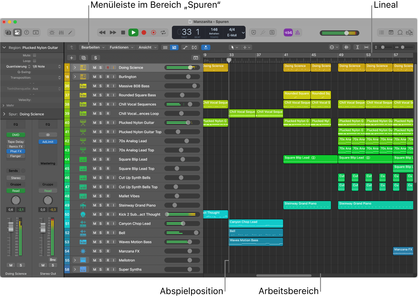Enable the metronome click icon
The width and height of the screenshot is (418, 298).
tap(298, 33)
